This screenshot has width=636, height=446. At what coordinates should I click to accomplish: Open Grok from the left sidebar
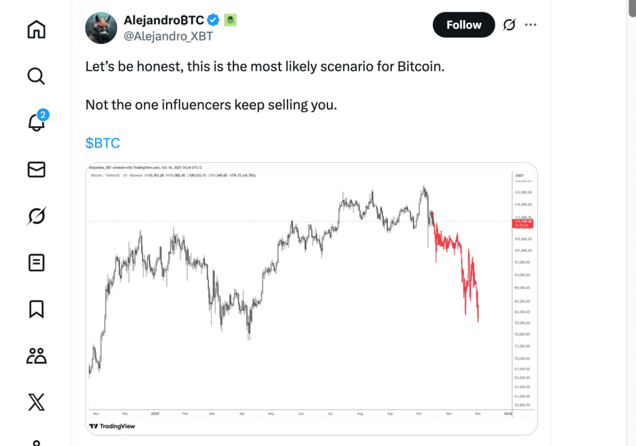coord(37,215)
